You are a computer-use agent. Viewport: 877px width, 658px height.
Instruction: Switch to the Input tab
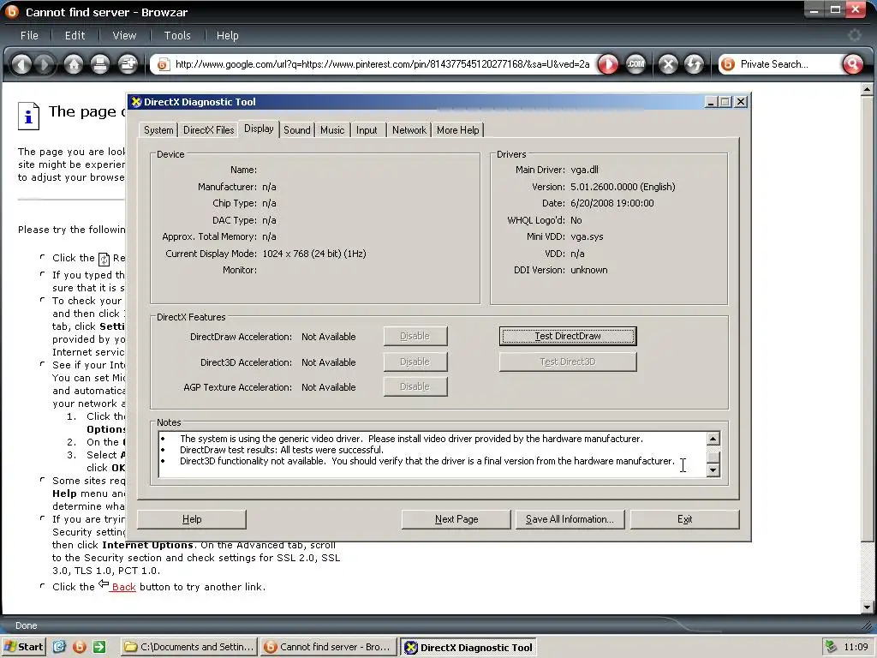pyautogui.click(x=367, y=130)
